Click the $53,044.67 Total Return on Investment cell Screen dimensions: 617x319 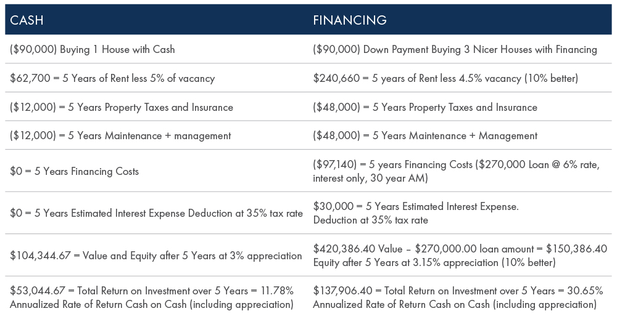[157, 297]
